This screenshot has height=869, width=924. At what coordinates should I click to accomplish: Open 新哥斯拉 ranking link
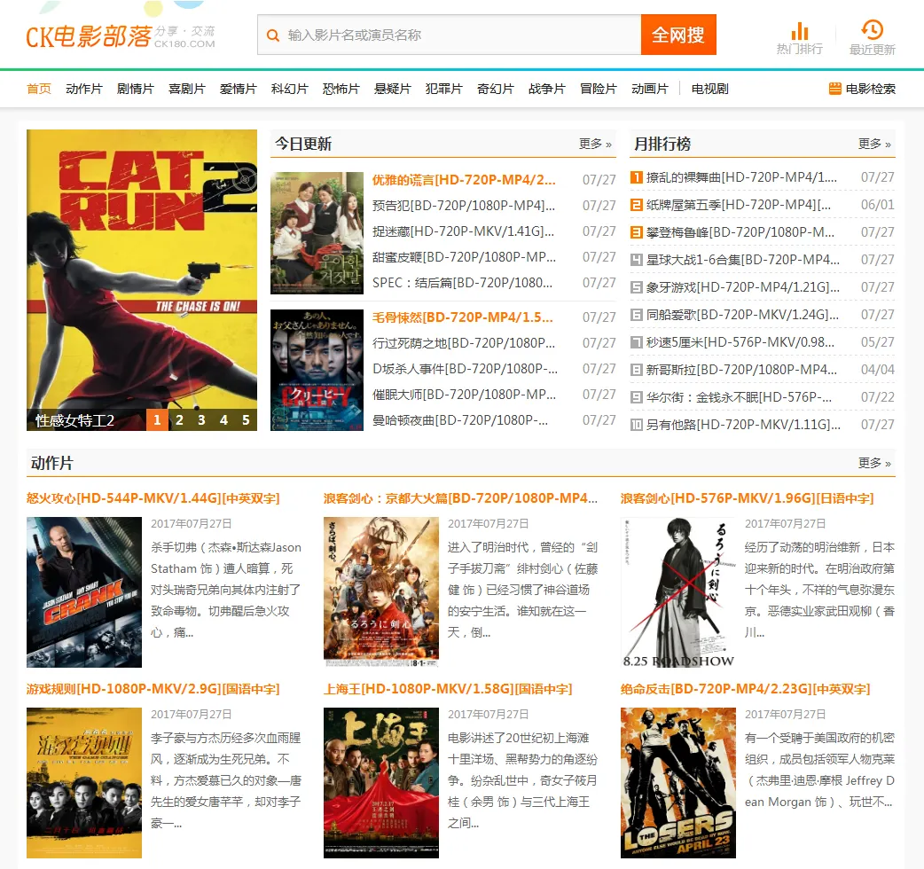pyautogui.click(x=742, y=370)
